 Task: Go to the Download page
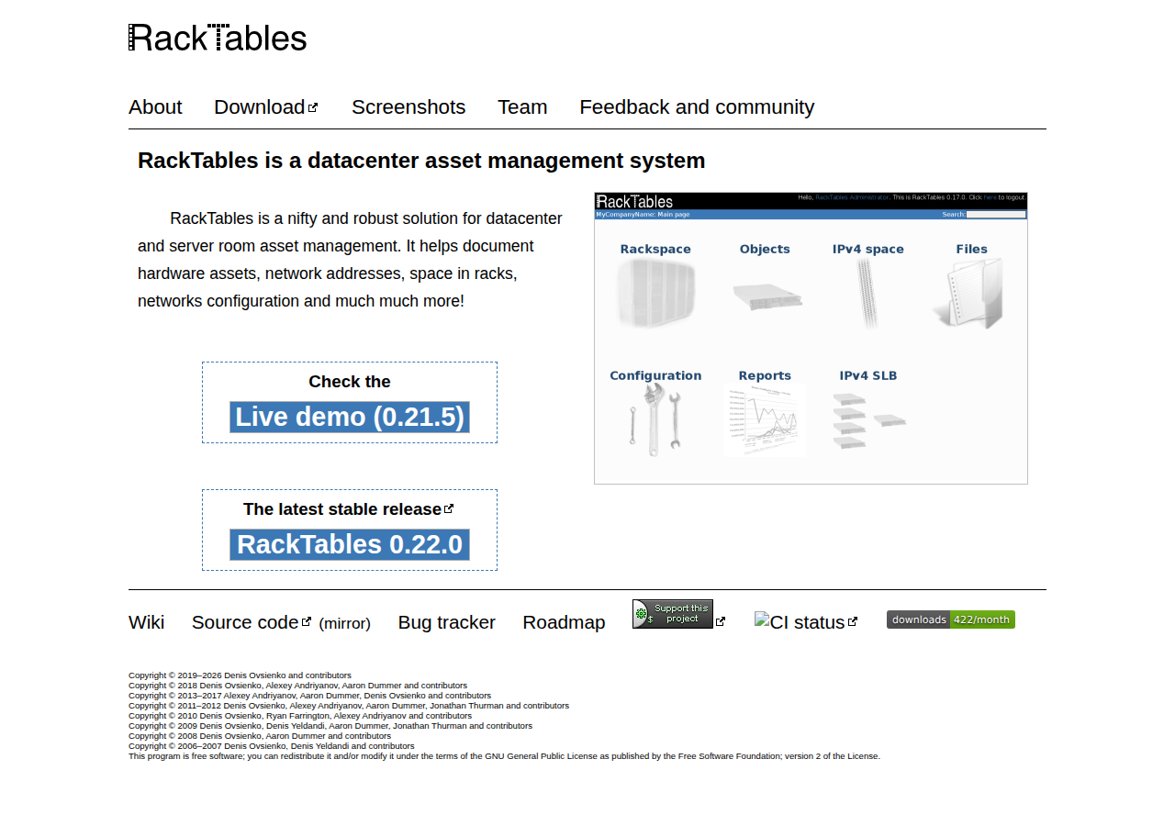coord(259,107)
